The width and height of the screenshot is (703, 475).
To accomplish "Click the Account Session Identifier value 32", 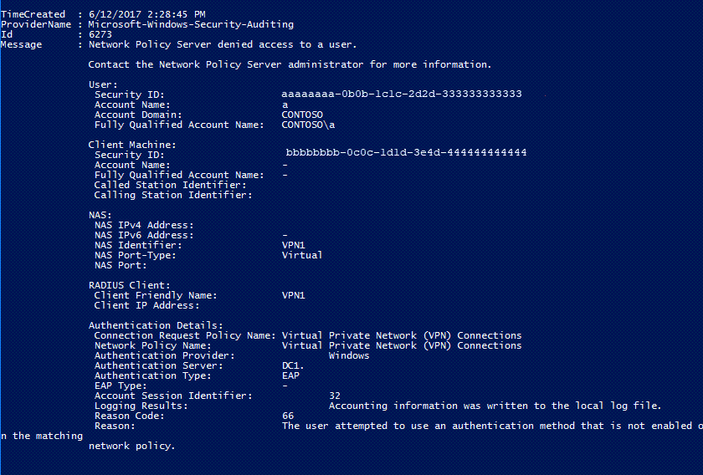I will point(335,396).
